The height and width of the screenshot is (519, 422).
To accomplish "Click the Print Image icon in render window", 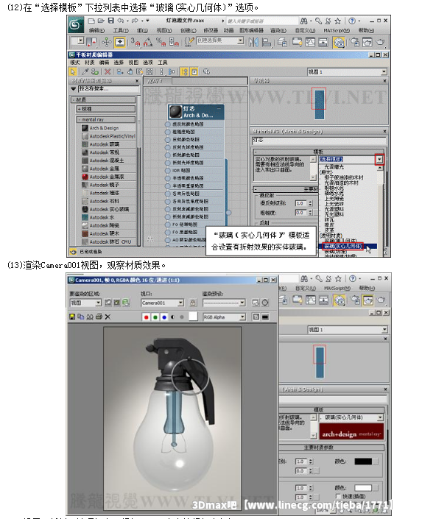I will tap(99, 317).
